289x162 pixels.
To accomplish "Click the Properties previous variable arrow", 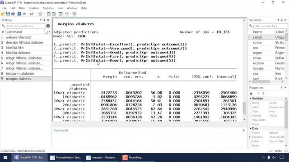I will 258,94.
